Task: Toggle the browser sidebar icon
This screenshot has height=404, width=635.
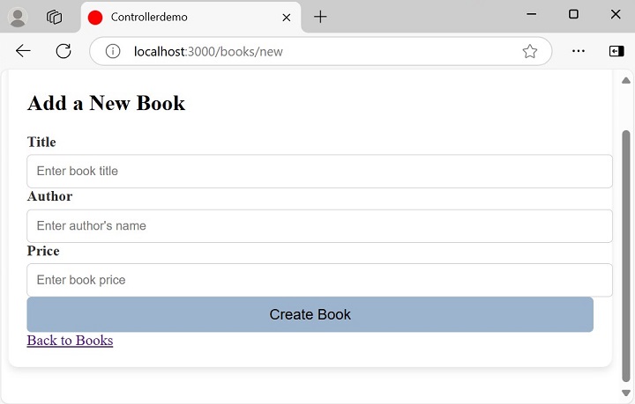Action: coord(616,51)
